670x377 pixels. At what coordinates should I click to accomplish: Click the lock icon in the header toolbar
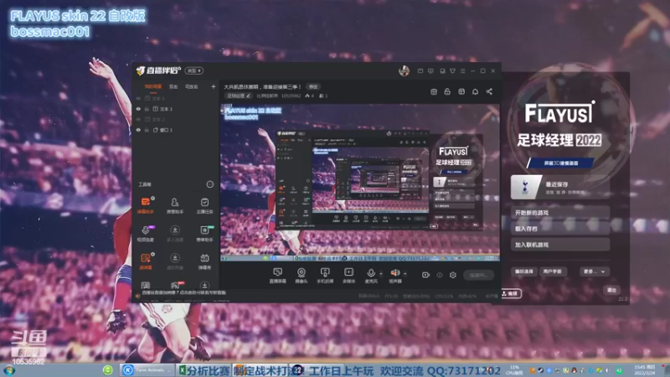click(447, 91)
